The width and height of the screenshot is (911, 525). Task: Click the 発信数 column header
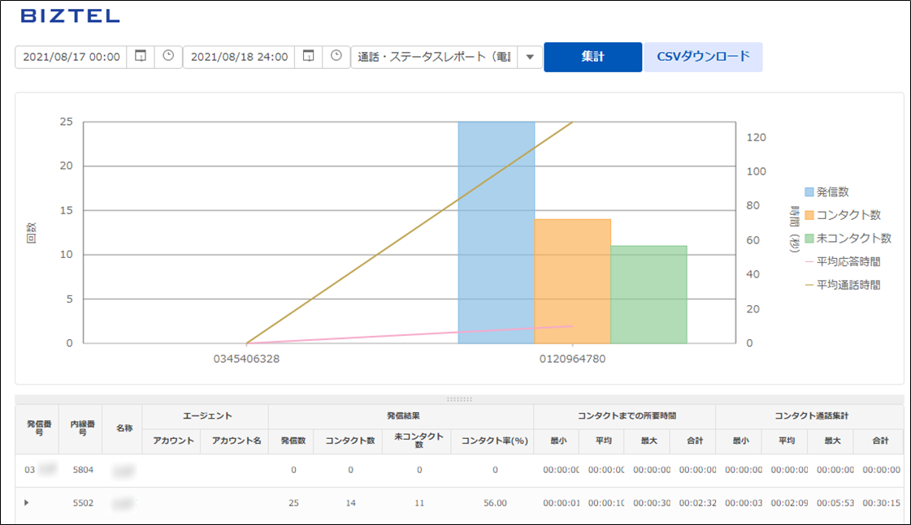click(292, 441)
